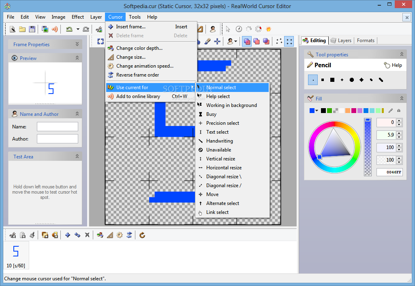Toggle the highlighted four-dot grid button
This screenshot has height=286, width=415.
click(289, 41)
